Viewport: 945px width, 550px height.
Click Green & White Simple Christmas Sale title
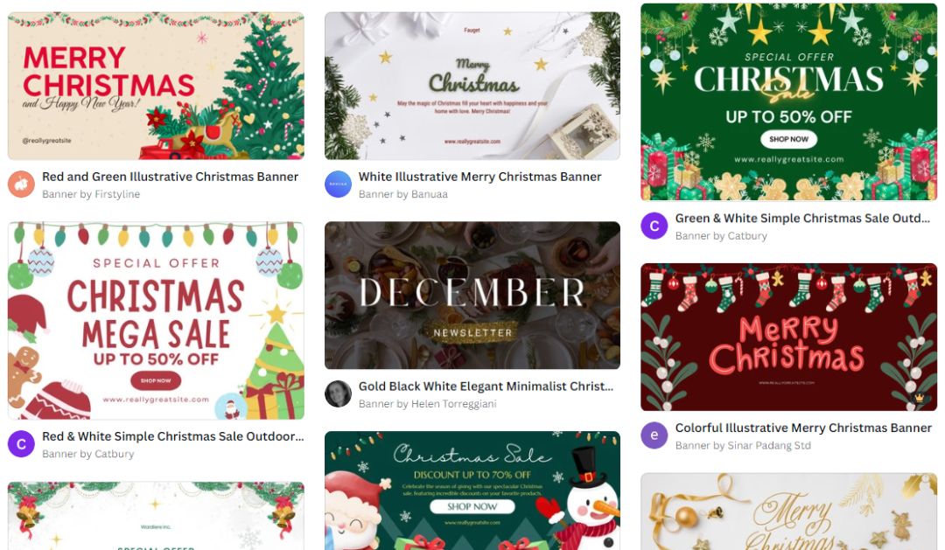point(802,218)
